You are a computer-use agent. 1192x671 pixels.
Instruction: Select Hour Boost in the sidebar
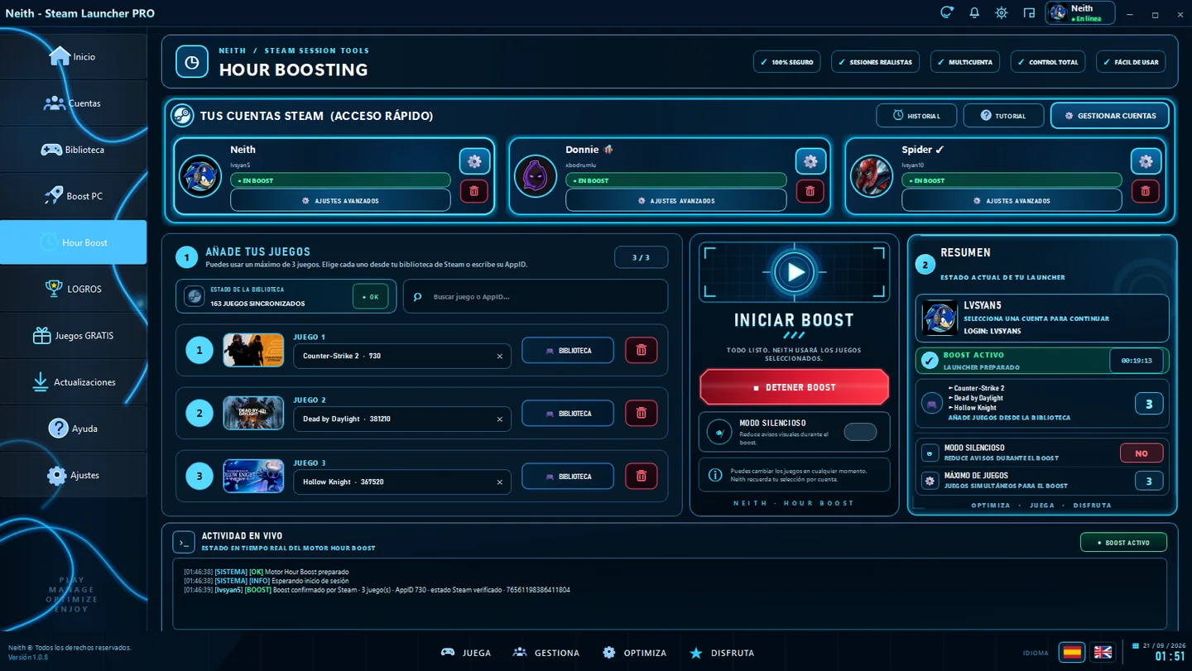[x=73, y=242]
